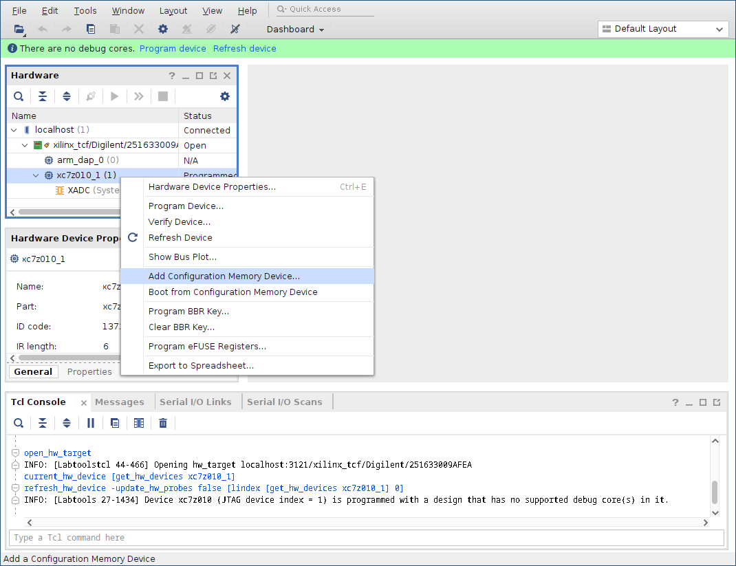736x566 pixels.
Task: Click the Quick Access search field
Action: (x=325, y=9)
